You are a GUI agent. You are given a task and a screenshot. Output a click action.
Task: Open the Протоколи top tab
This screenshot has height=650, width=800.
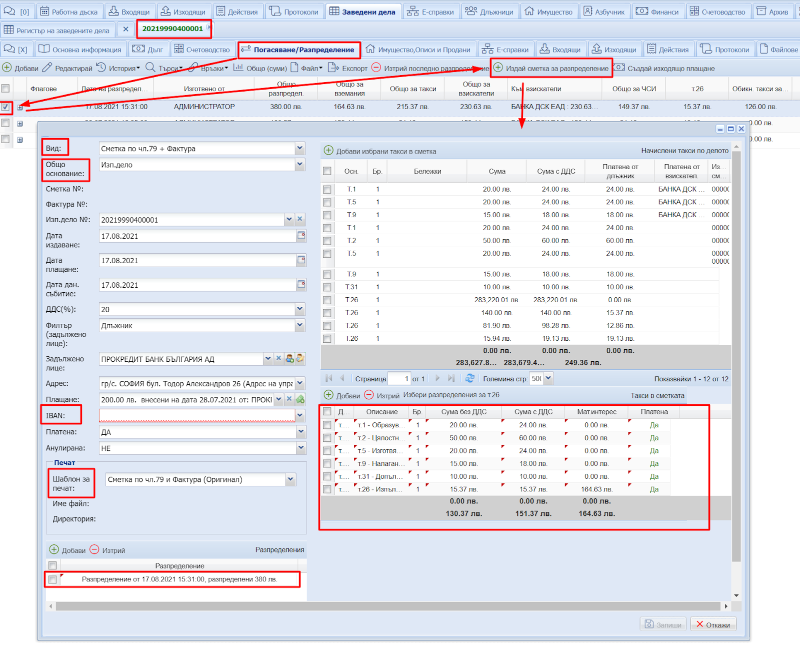(294, 12)
